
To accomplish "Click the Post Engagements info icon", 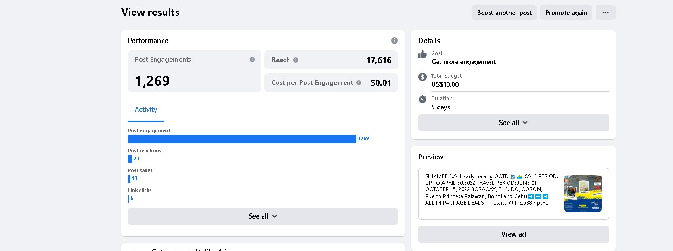I will pyautogui.click(x=252, y=60).
